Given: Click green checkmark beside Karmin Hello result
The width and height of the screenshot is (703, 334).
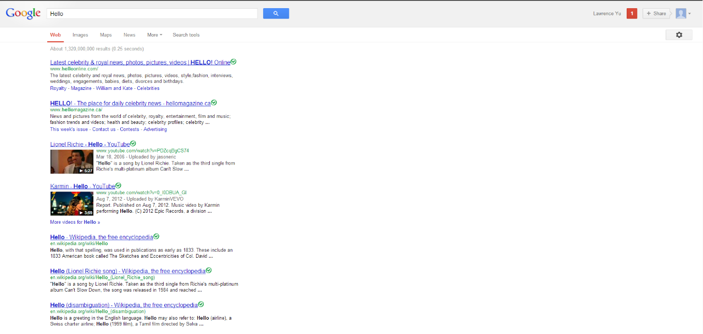Looking at the screenshot, I should tap(119, 185).
